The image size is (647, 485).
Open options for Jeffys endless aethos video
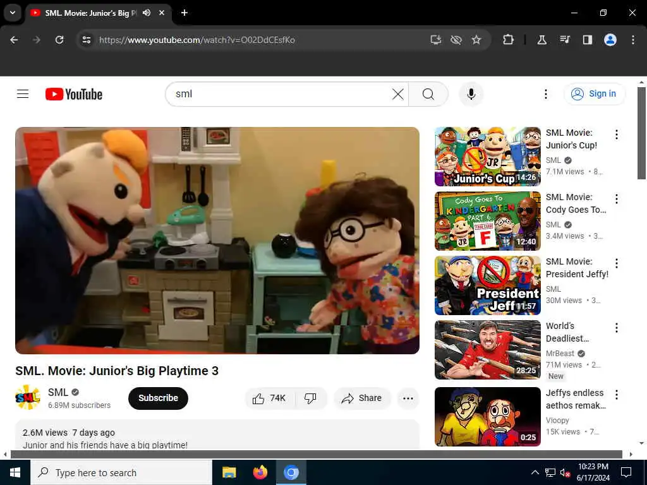(617, 395)
